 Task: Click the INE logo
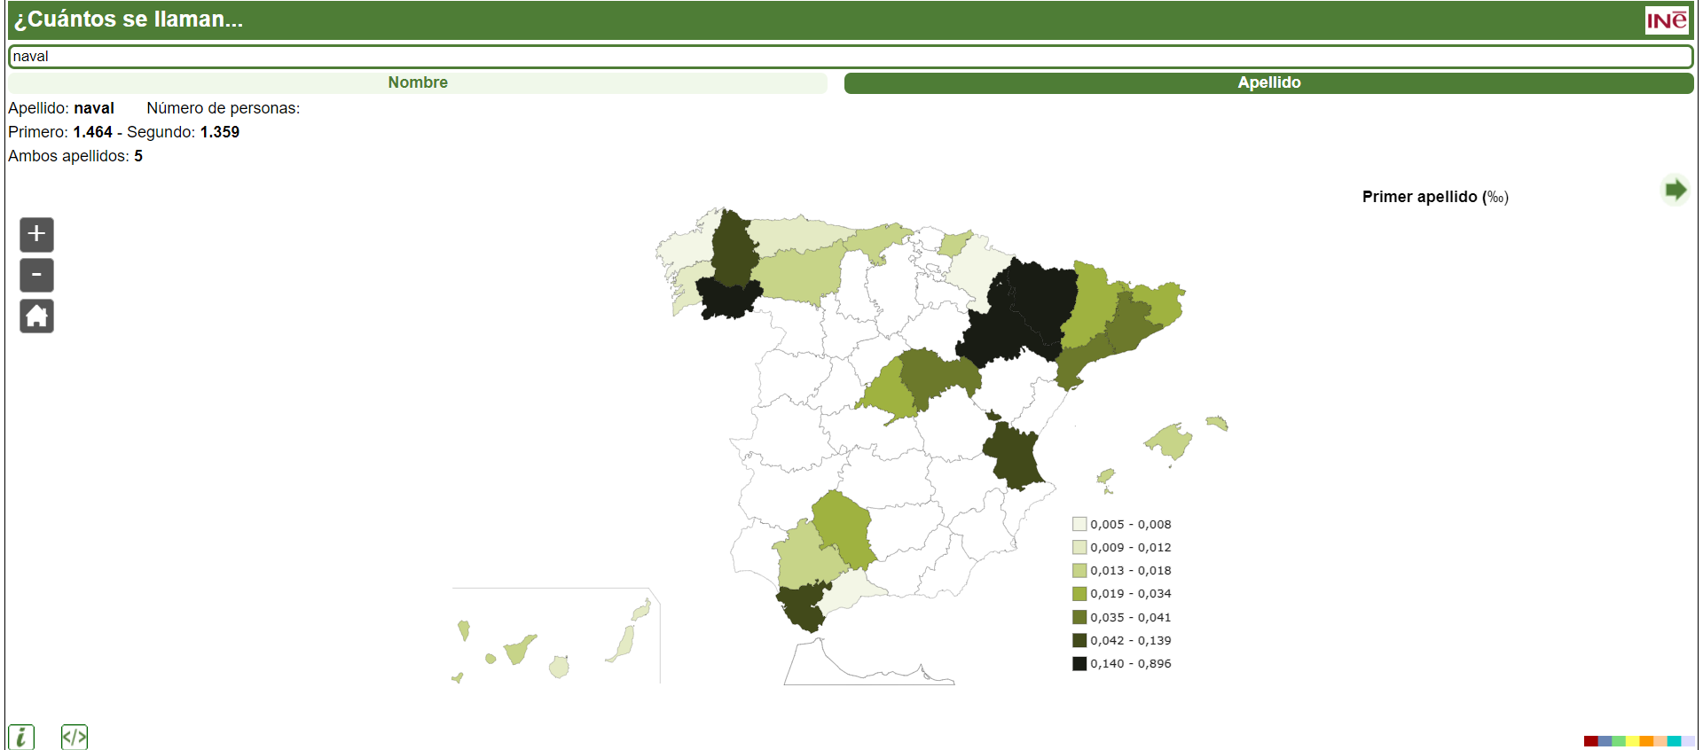1667,20
